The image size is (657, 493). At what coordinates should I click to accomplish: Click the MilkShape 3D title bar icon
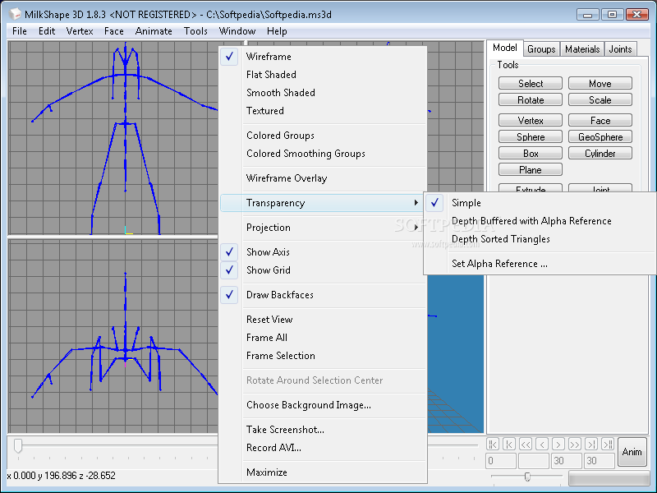click(15, 14)
